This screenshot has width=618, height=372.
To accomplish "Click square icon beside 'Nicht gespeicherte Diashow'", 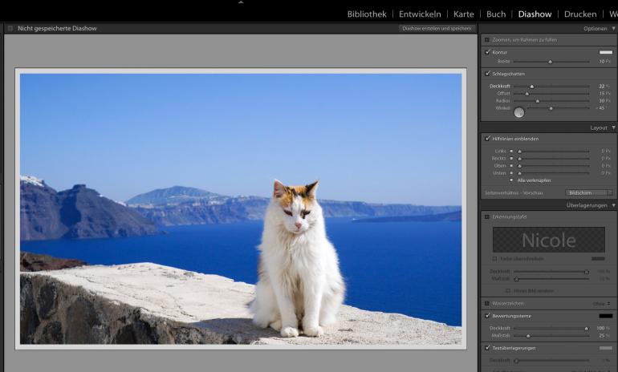I will point(10,28).
